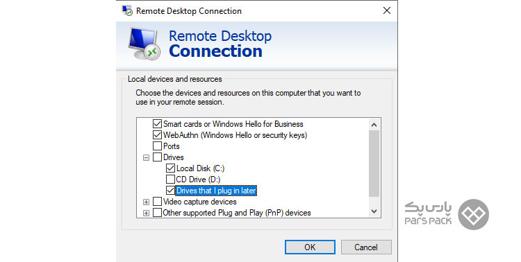Check the Drives parent checkbox
Viewport: 521px width, 262px height.
[x=157, y=157]
